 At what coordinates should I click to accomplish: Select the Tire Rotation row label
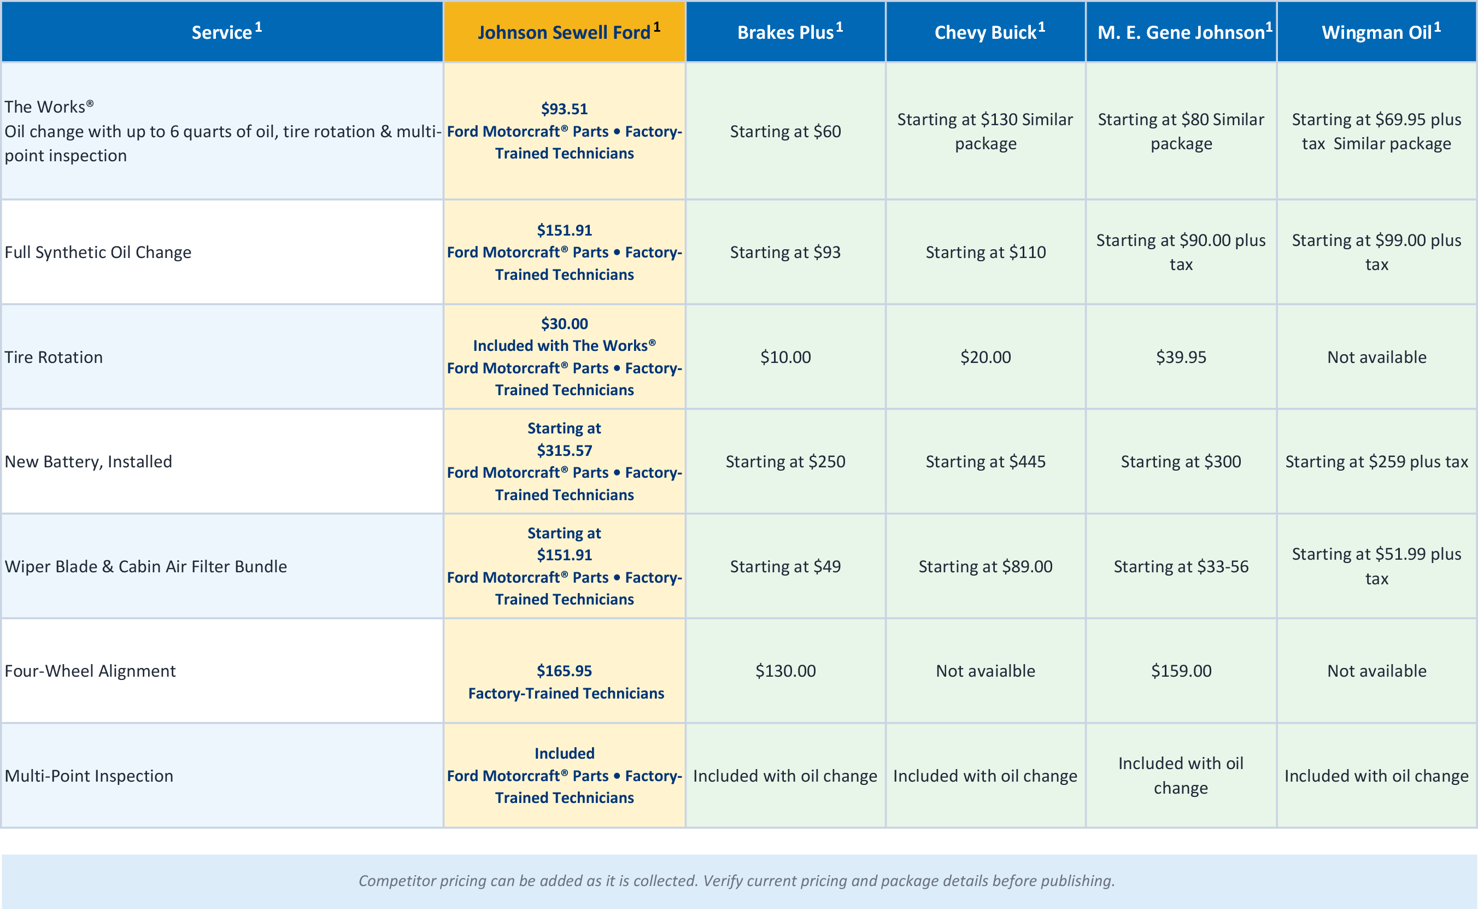(x=222, y=357)
